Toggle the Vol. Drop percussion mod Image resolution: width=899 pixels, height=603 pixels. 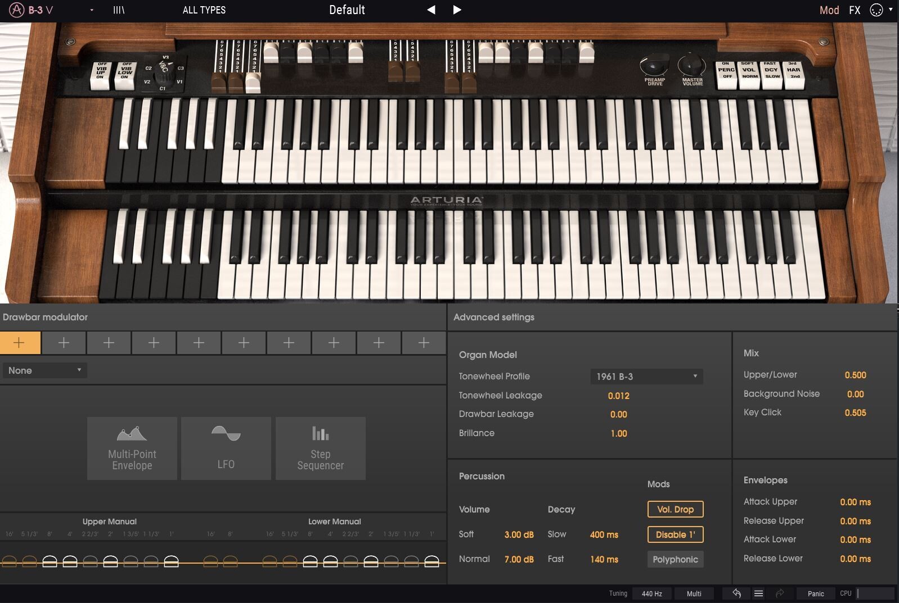coord(675,509)
